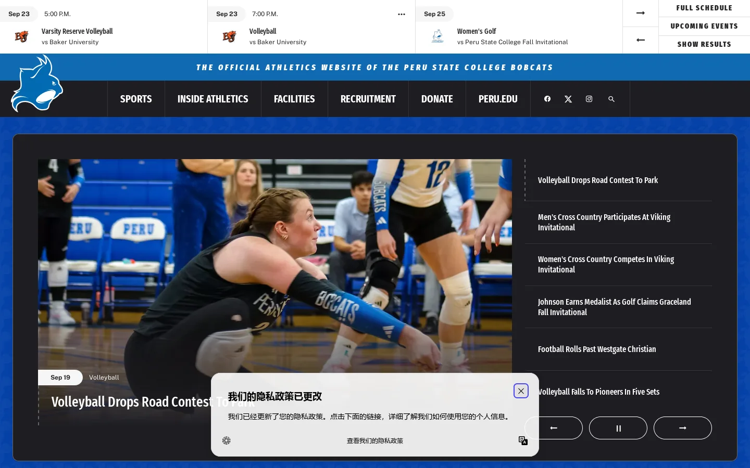Advance to next slideshow story
Screen dimensions: 750x468
tap(683, 428)
